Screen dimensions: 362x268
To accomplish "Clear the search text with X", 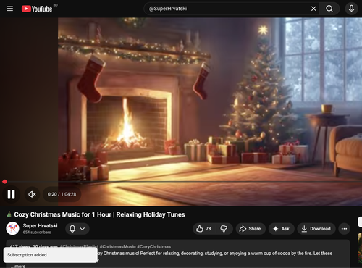I will [313, 9].
